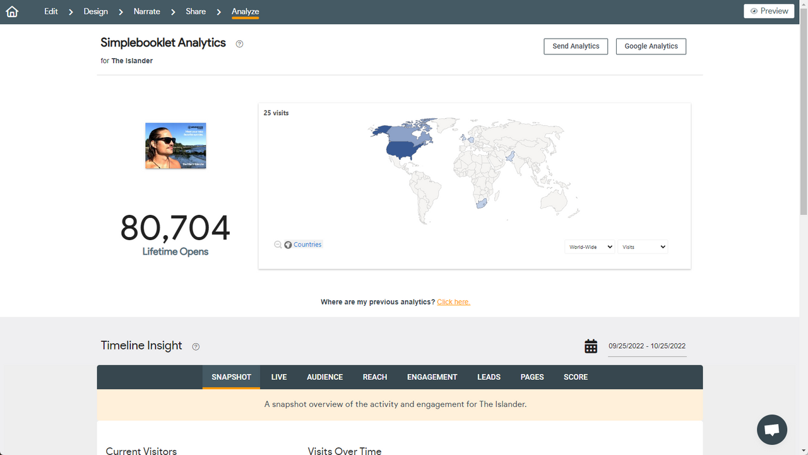Screen dimensions: 808x455
Task: Open the chat support bubble
Action: click(x=771, y=429)
